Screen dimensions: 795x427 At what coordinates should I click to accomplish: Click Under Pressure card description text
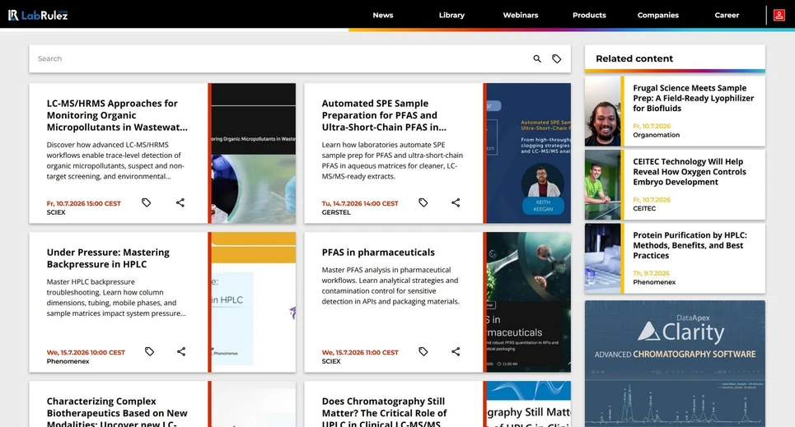[116, 297]
